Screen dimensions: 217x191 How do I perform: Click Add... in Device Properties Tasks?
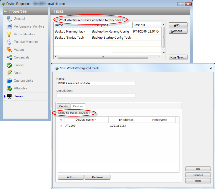[178, 25]
